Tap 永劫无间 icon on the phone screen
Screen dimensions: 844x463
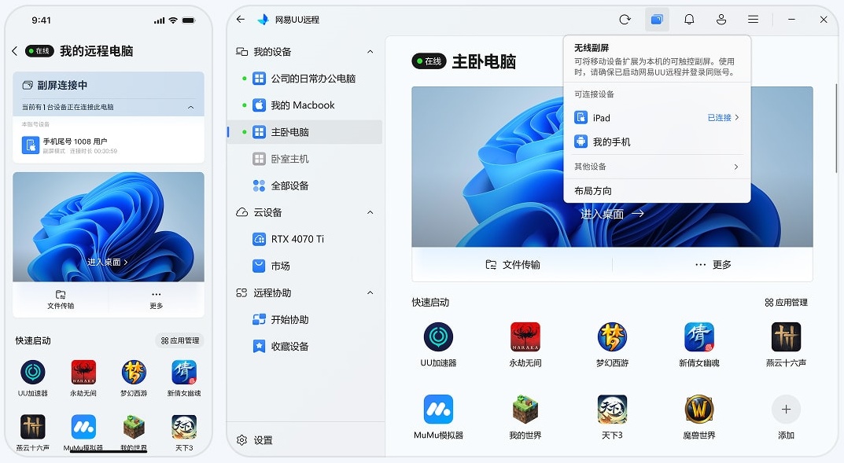(83, 372)
